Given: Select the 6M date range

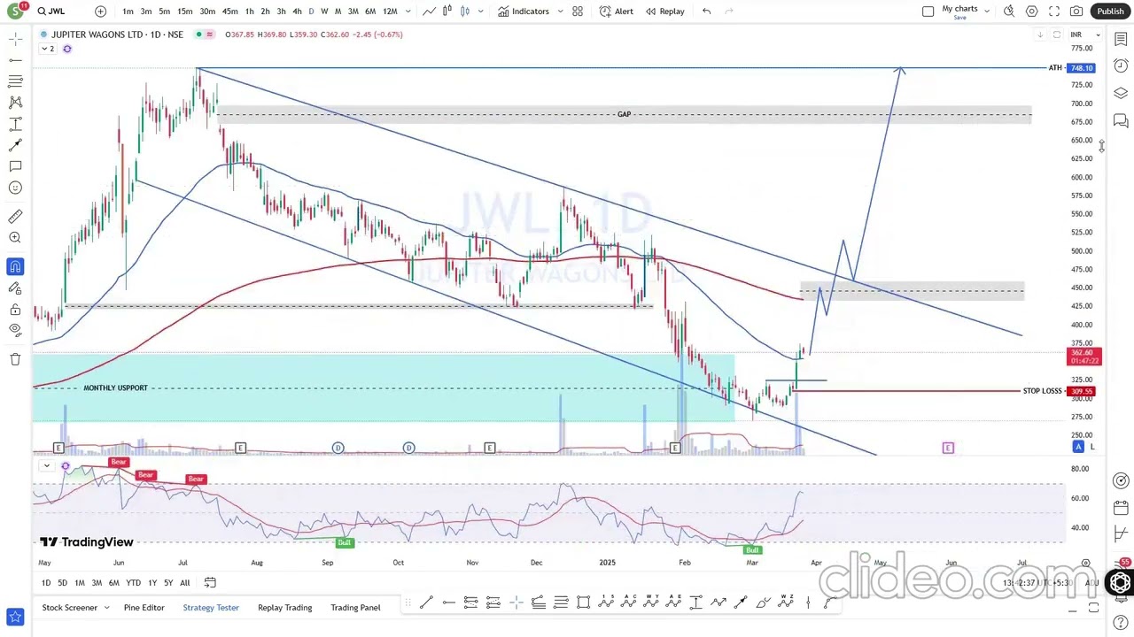Looking at the screenshot, I should pos(113,583).
